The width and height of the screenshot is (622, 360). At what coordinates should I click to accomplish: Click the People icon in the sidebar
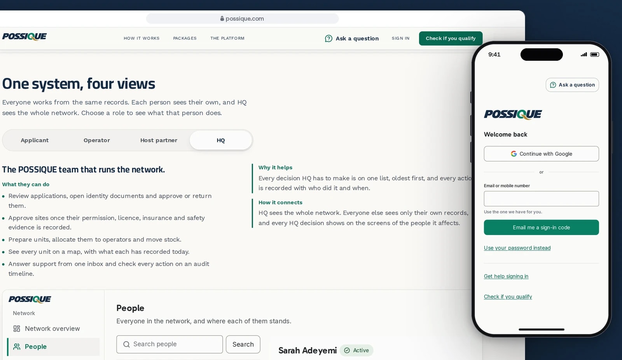click(x=17, y=346)
